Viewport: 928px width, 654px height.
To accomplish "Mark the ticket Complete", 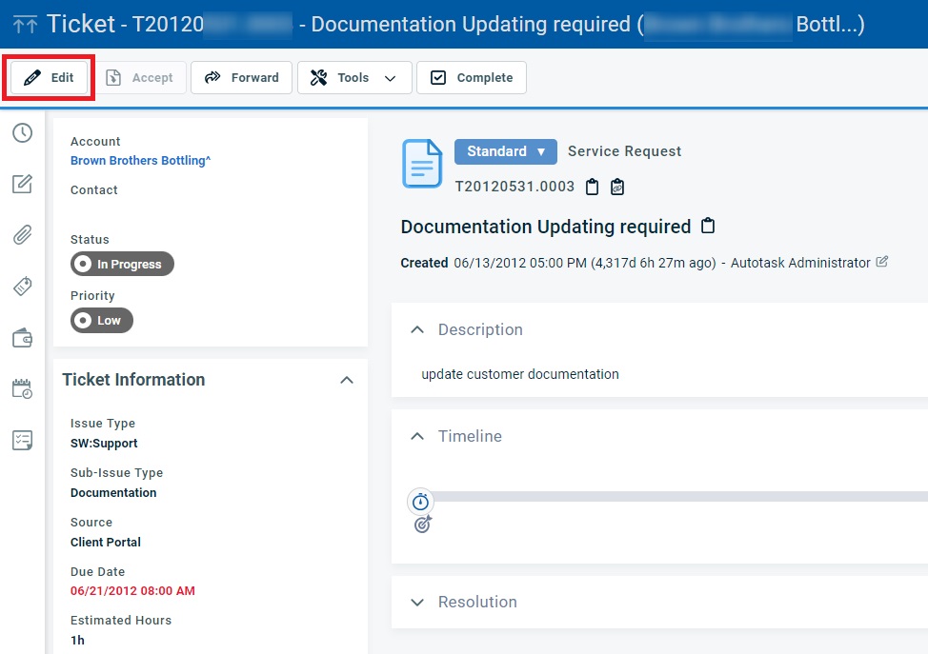I will click(471, 78).
